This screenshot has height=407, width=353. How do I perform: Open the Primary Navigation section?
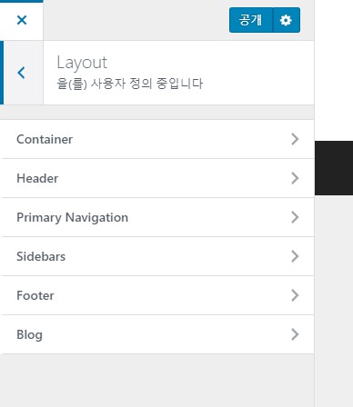[157, 217]
